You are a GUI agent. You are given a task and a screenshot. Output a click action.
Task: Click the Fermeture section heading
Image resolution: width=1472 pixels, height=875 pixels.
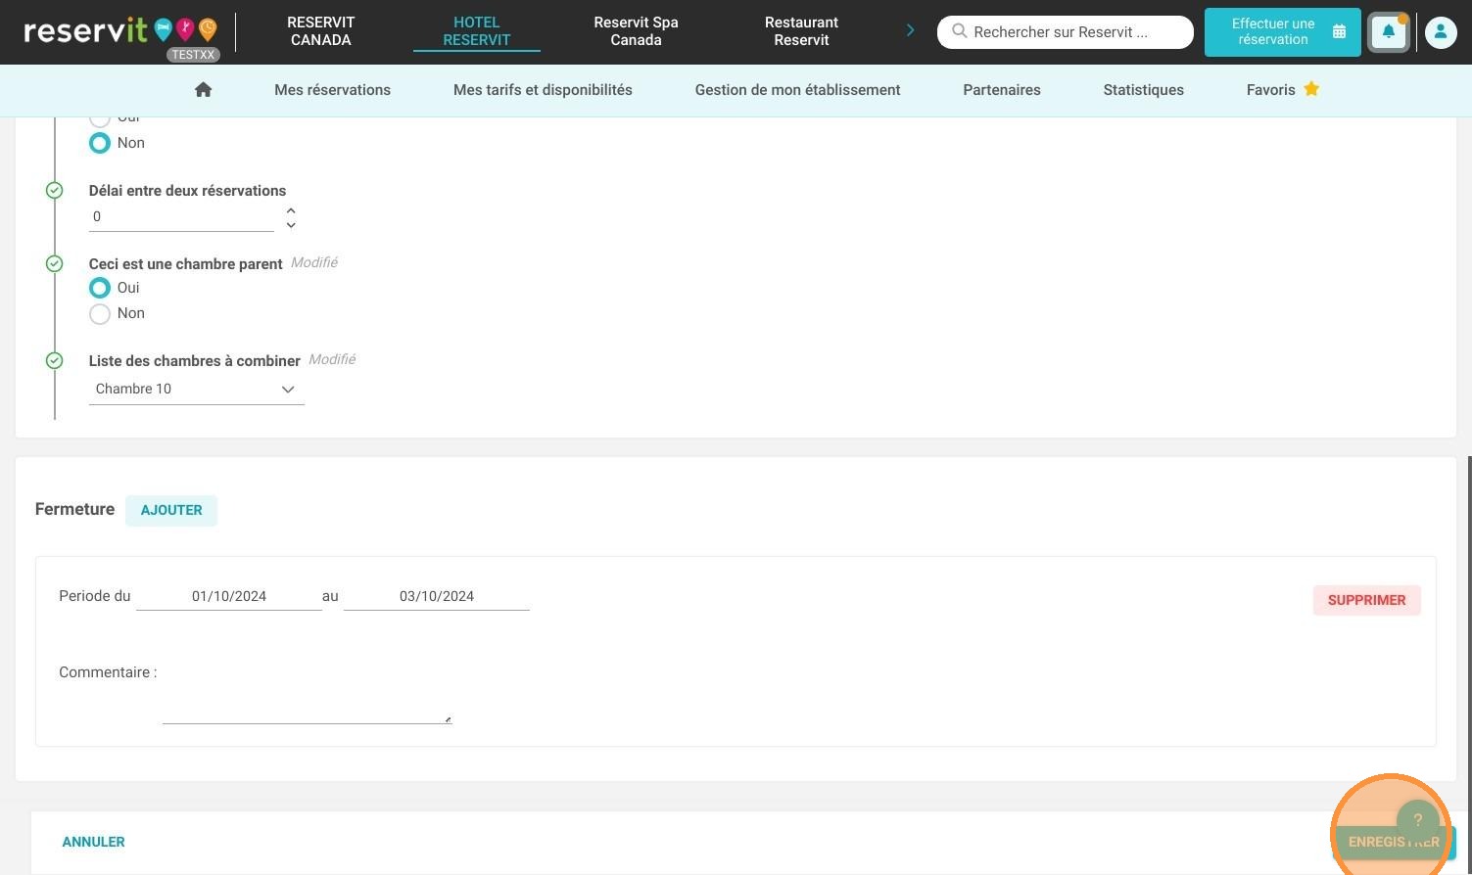pos(74,509)
